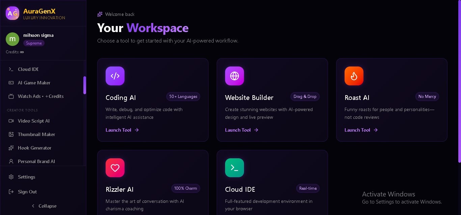Click the No Mercy badge
Image resolution: width=461 pixels, height=215 pixels.
(x=427, y=97)
